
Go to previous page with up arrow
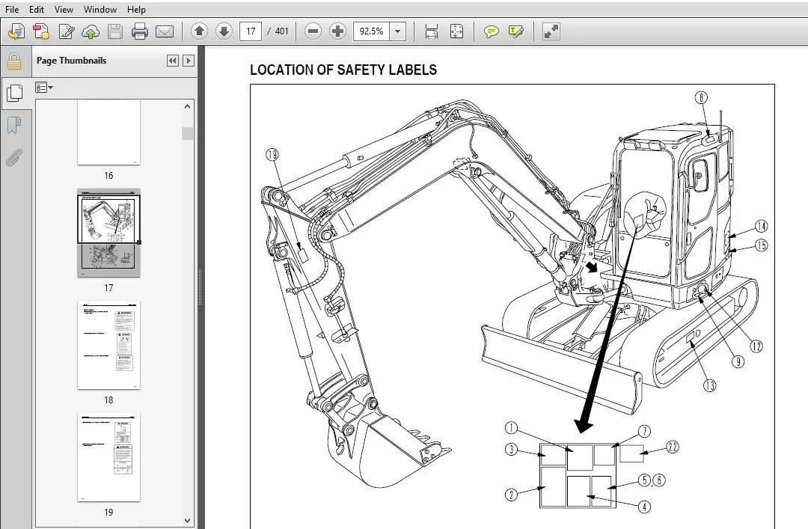199,31
